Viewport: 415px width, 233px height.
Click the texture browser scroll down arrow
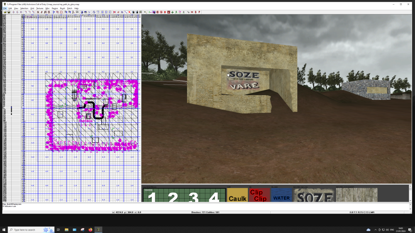410,201
